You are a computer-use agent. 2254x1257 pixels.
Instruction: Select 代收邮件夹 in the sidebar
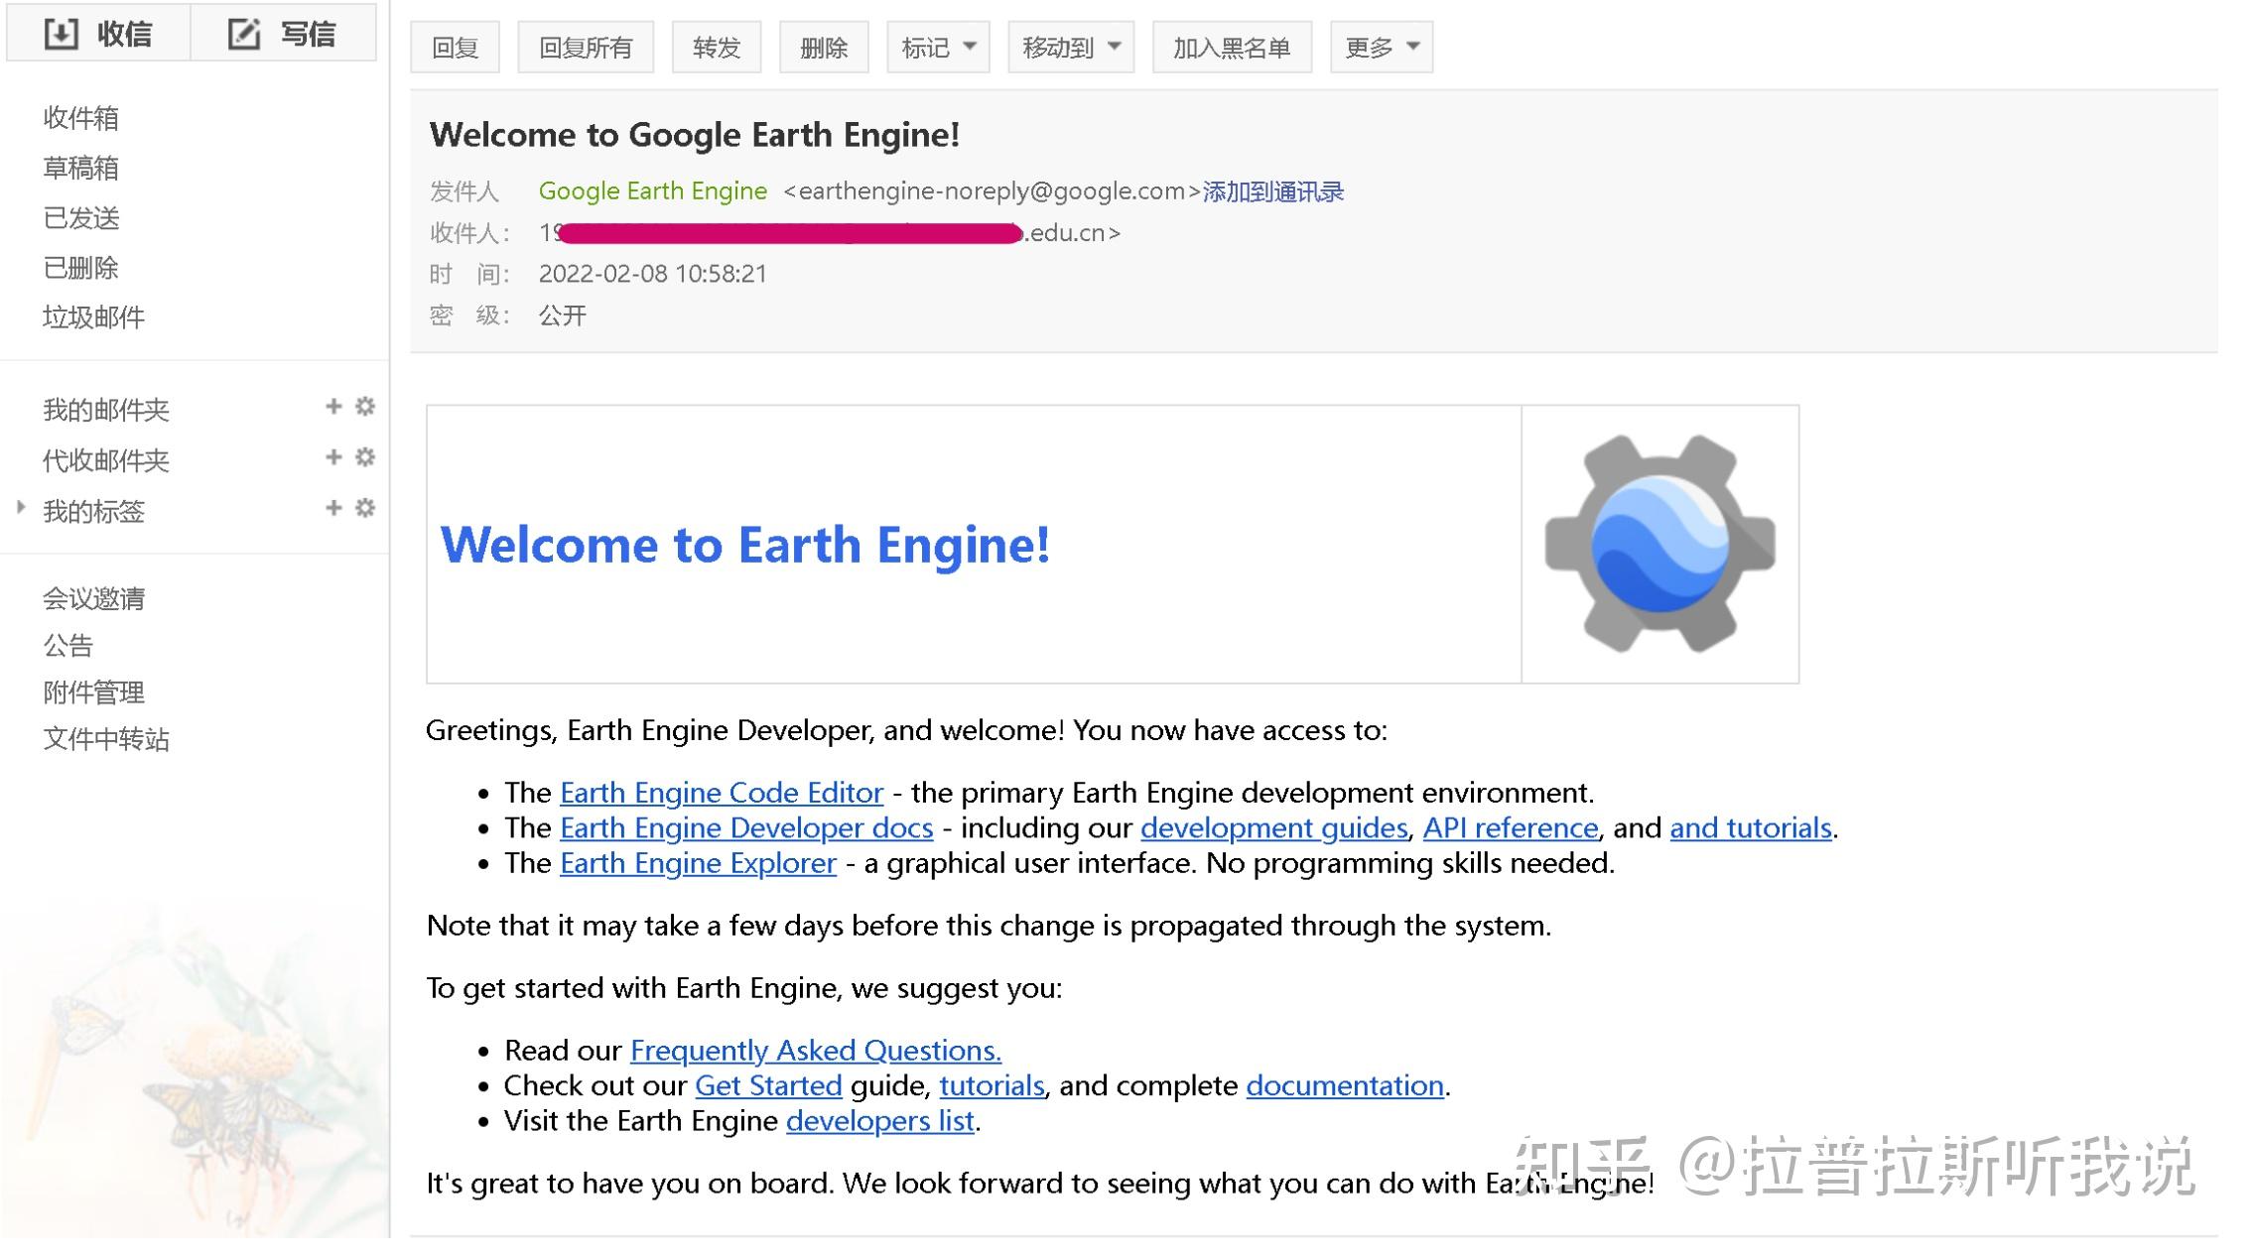(106, 460)
